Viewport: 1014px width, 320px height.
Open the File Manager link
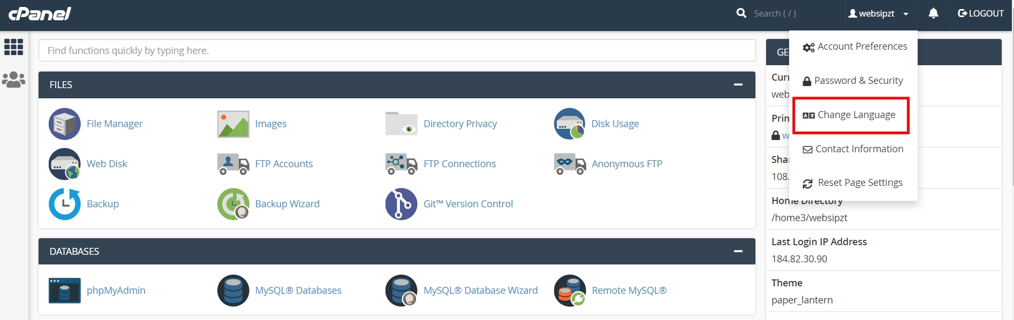click(115, 124)
